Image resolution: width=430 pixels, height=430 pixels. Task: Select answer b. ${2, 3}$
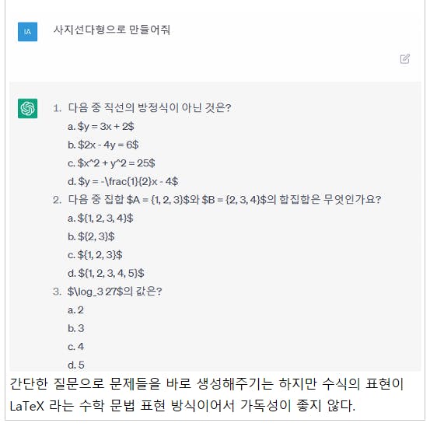pyautogui.click(x=91, y=236)
